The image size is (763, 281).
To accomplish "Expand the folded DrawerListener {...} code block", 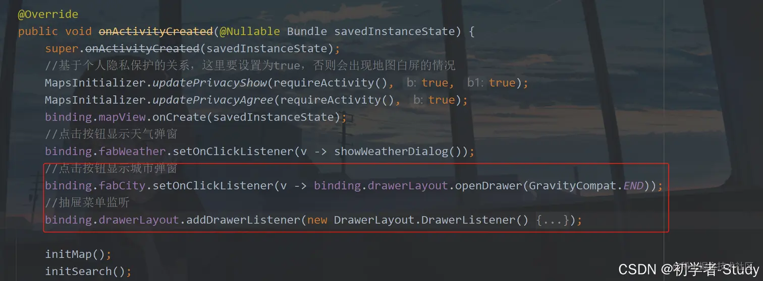I will [x=553, y=220].
